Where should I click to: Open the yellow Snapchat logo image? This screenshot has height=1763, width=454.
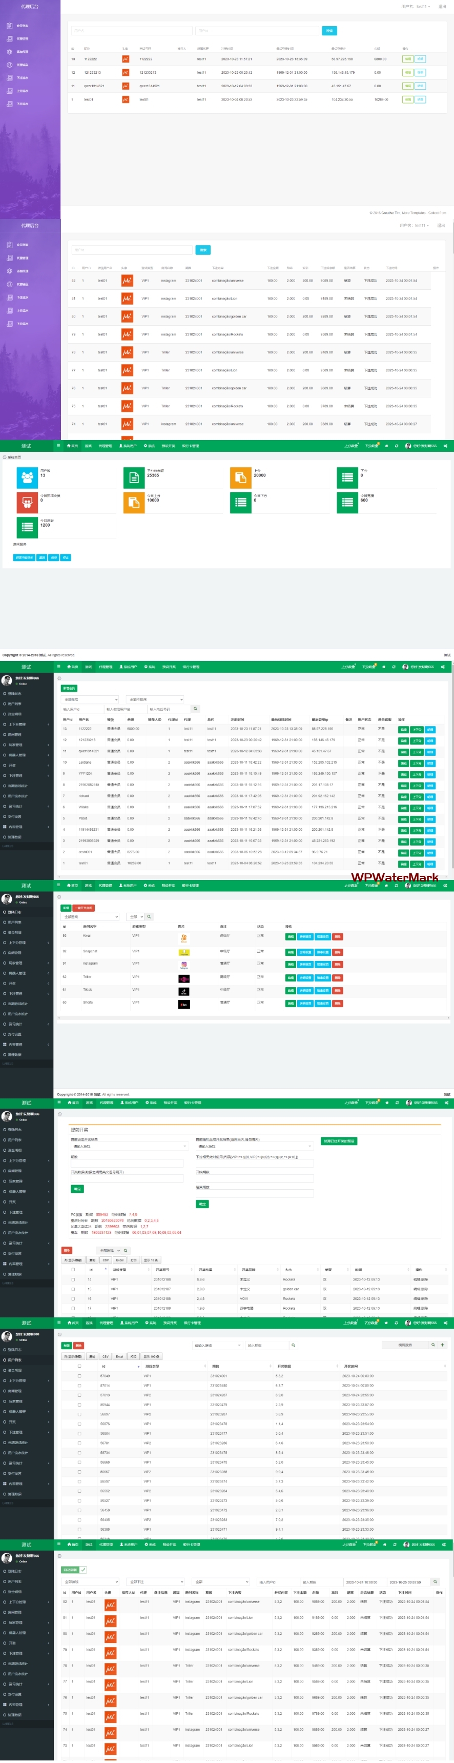click(x=183, y=952)
